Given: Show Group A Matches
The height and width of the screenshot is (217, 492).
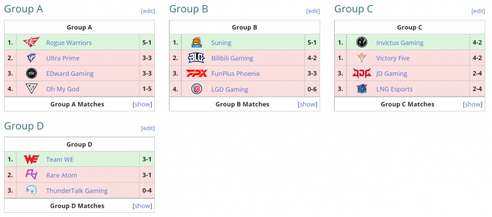Looking at the screenshot, I should tap(143, 104).
